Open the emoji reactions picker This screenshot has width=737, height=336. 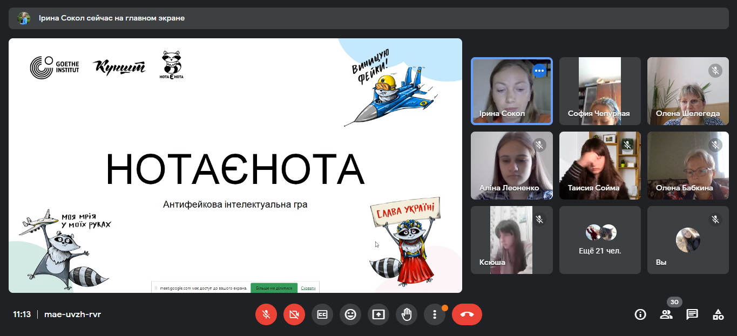350,314
